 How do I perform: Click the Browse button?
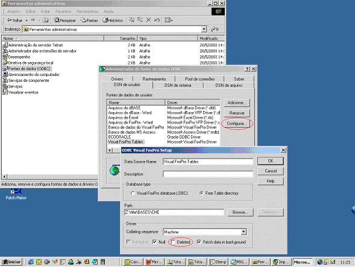(x=240, y=212)
